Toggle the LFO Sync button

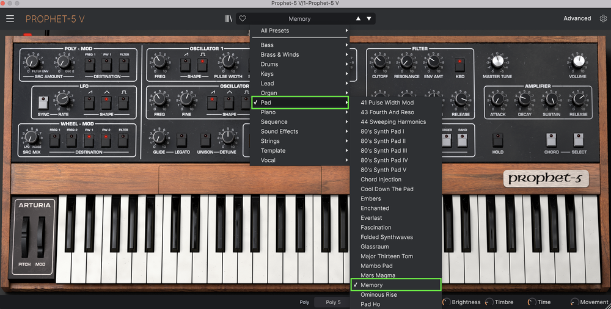[43, 103]
